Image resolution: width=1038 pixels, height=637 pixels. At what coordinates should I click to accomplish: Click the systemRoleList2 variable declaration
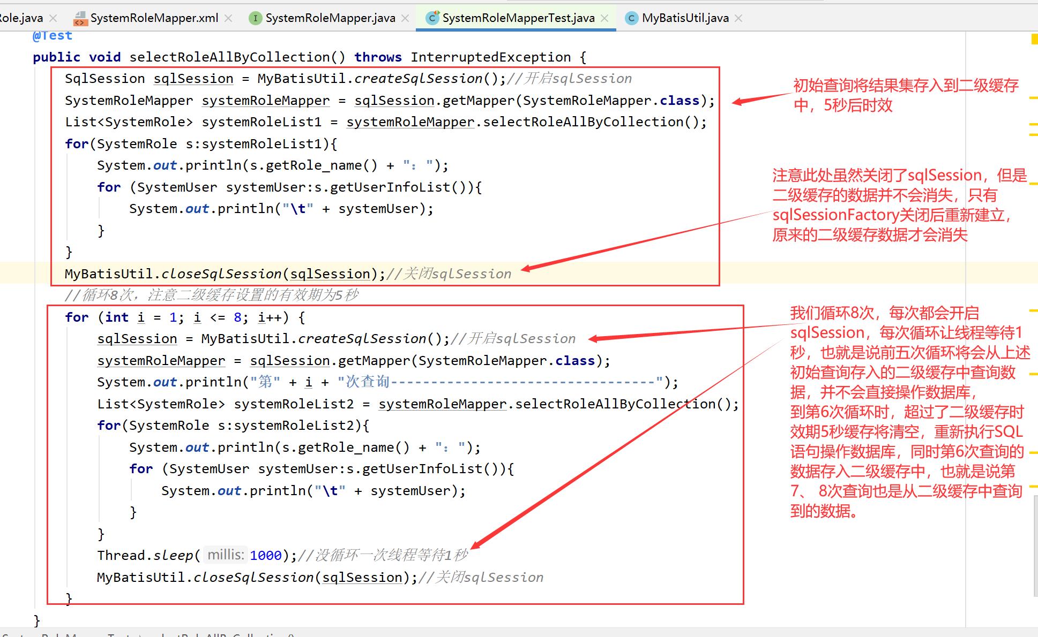294,404
